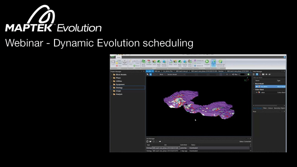297x167 pixels.
Task: Click the Revert icon
Action: [135, 66]
